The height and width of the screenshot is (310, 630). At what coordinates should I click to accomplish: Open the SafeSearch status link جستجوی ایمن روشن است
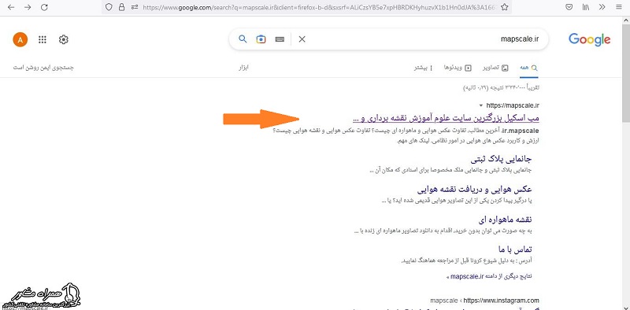pyautogui.click(x=43, y=68)
